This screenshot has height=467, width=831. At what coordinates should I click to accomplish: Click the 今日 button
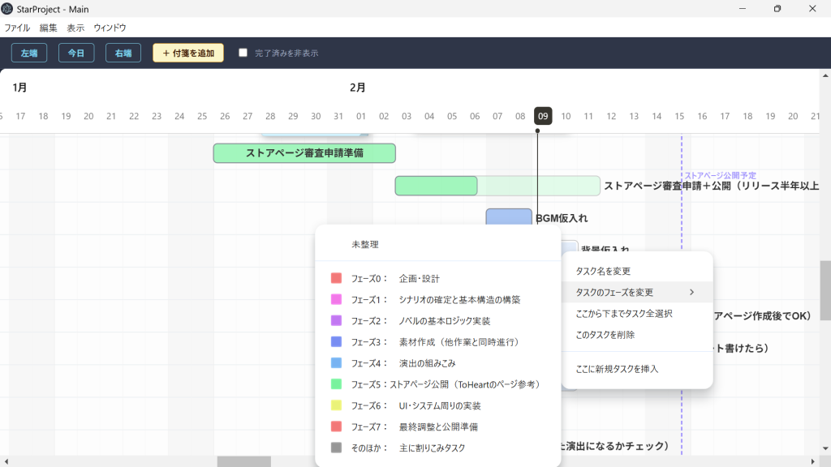coord(76,53)
